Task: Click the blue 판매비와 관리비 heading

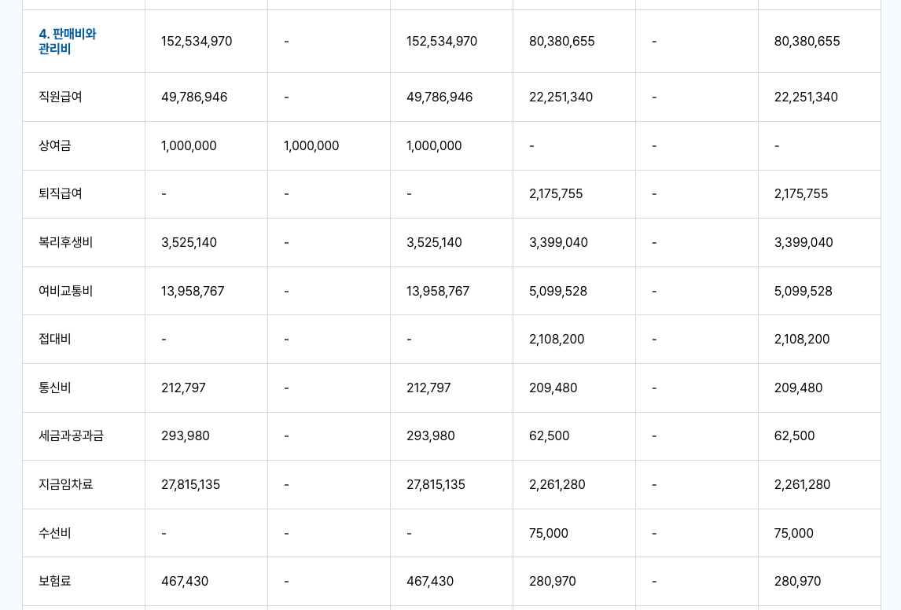Action: click(x=68, y=42)
